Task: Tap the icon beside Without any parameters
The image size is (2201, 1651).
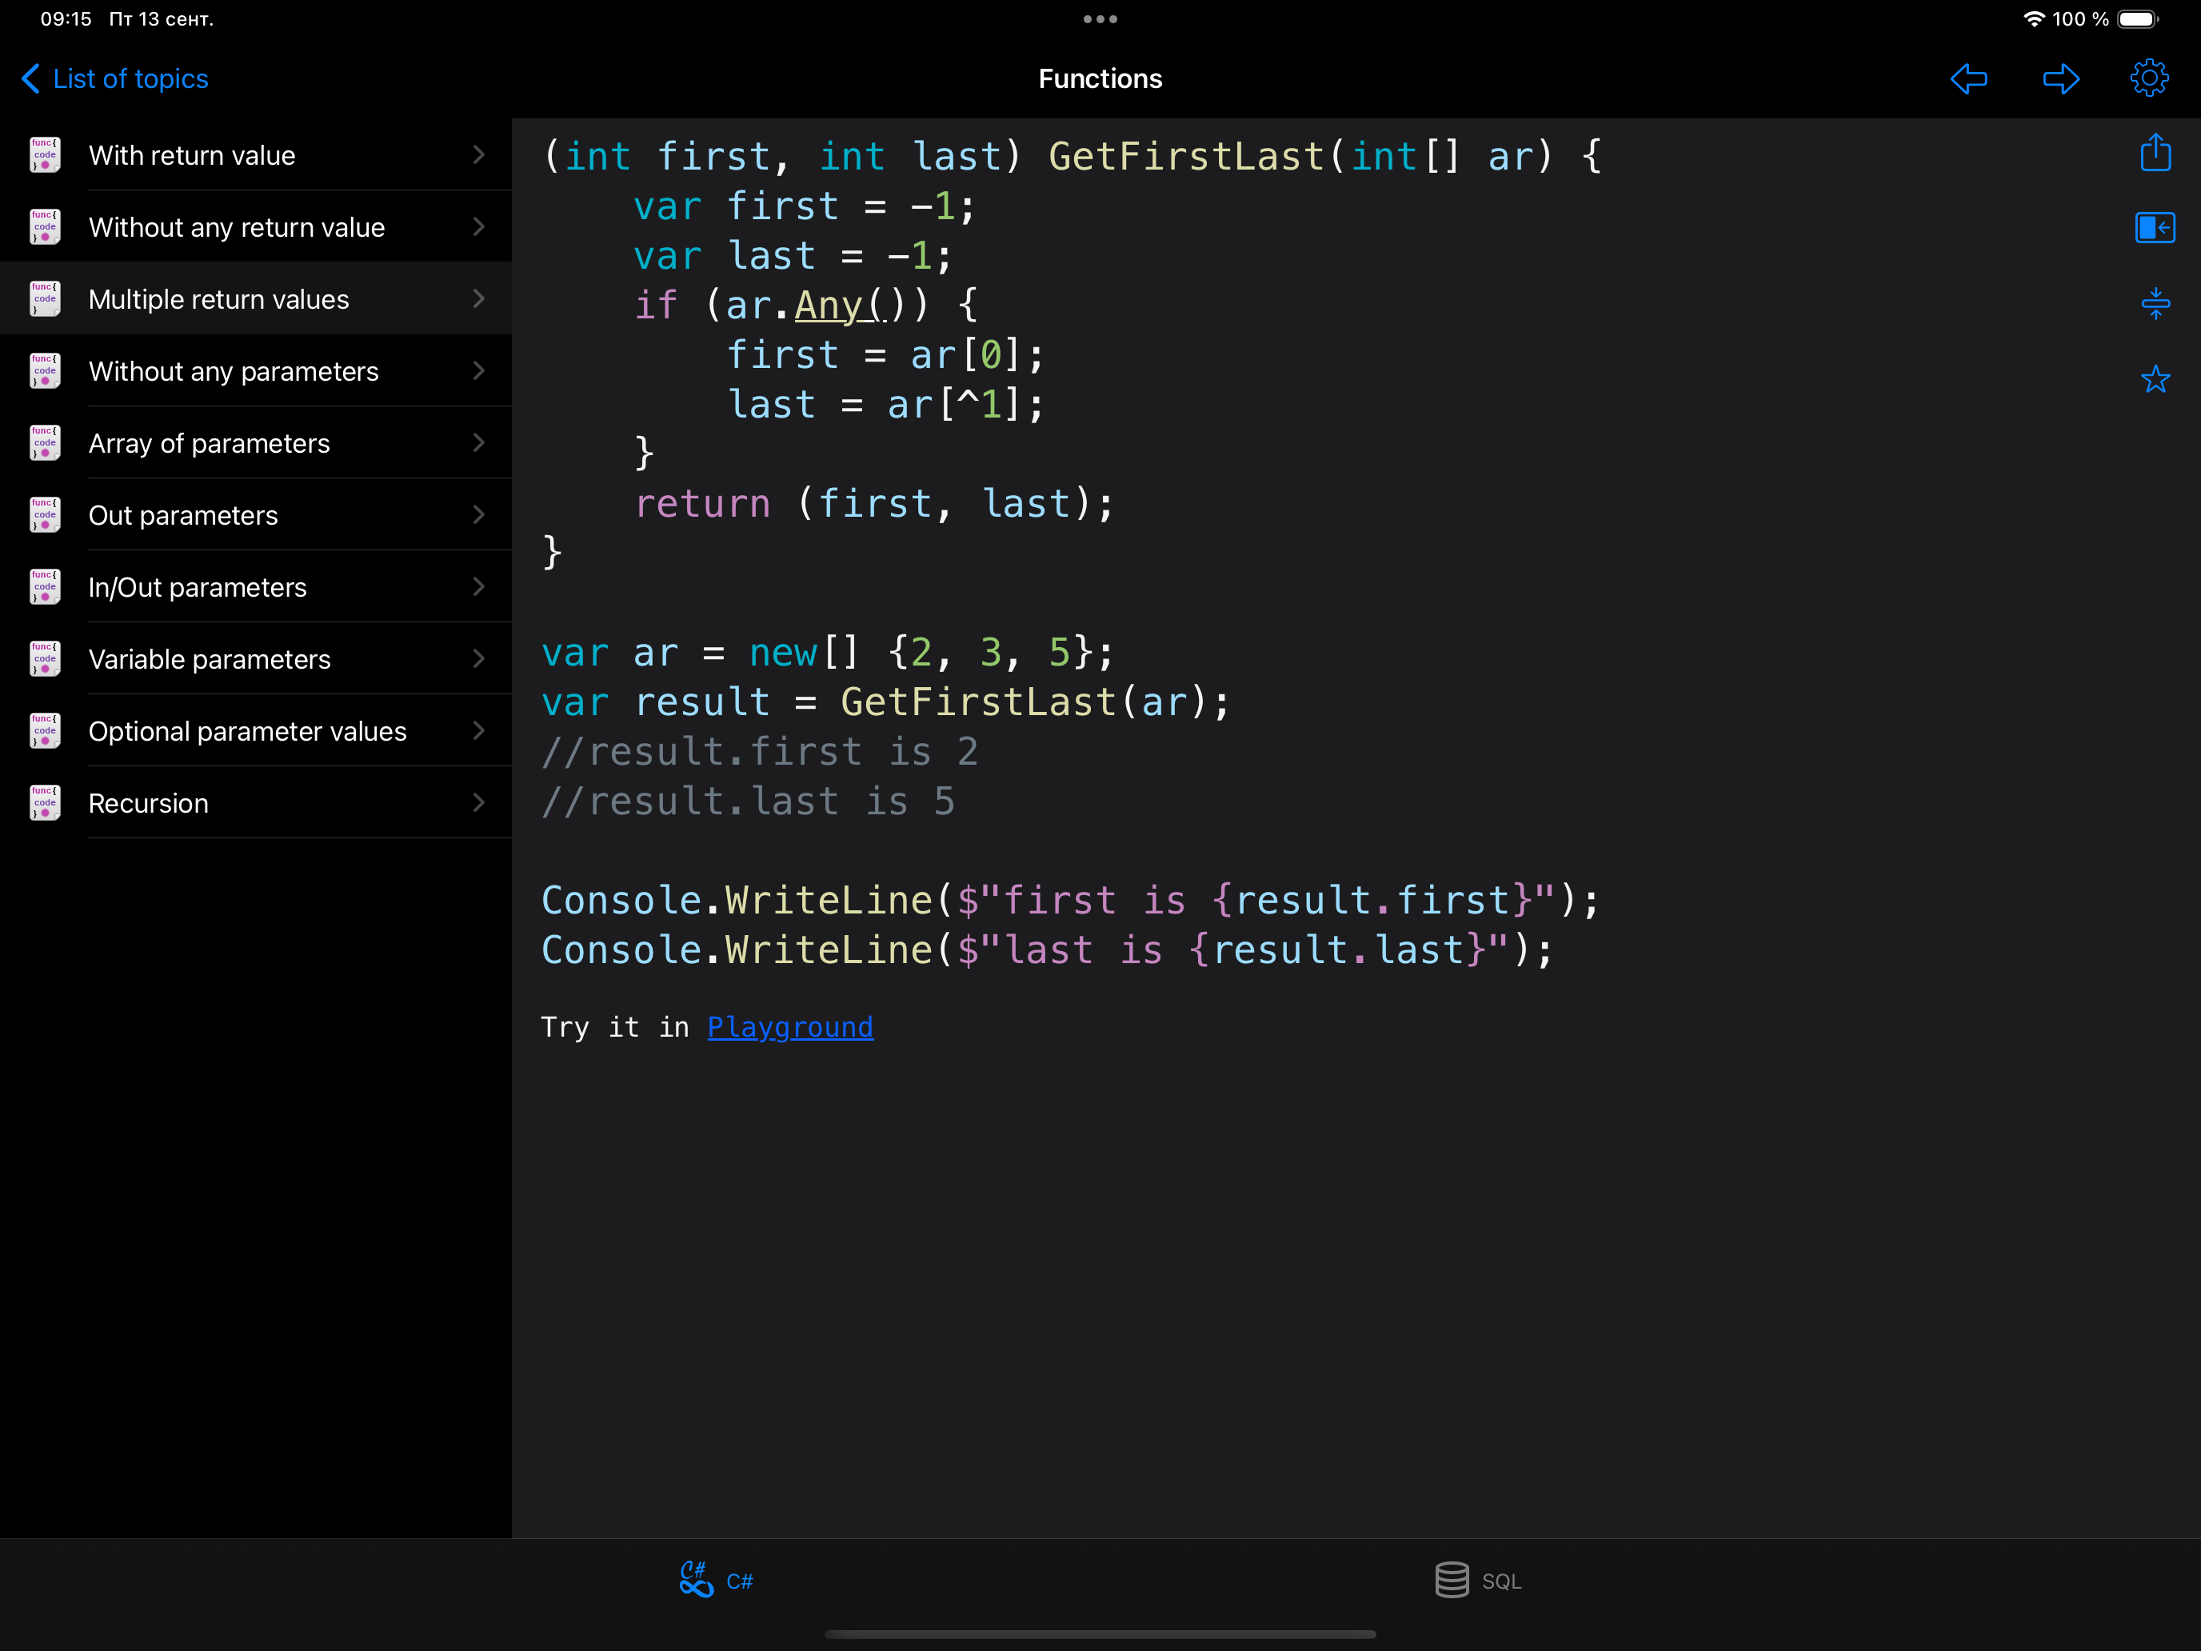Action: point(45,370)
